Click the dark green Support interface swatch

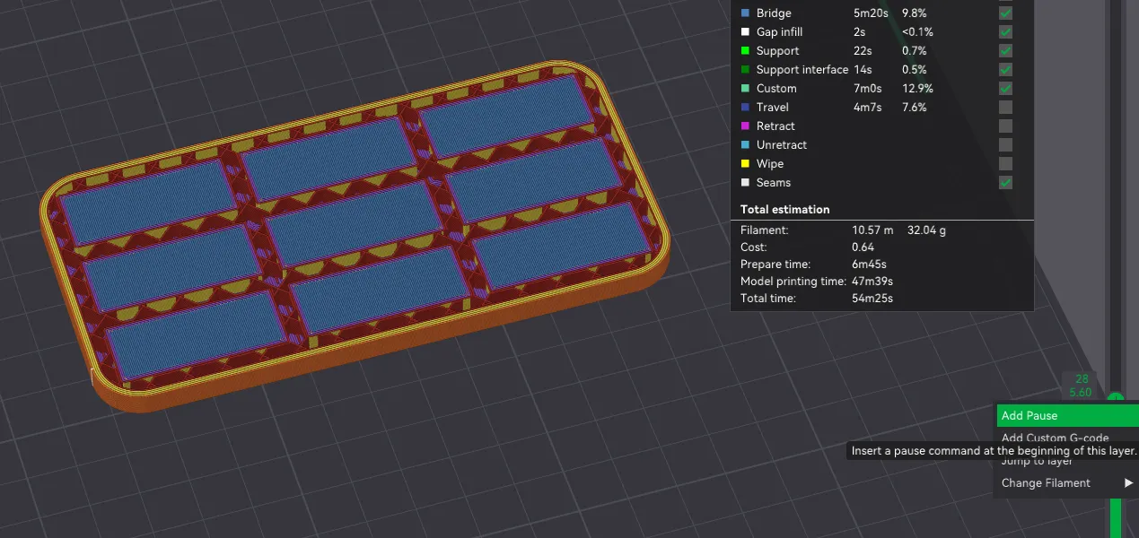745,70
